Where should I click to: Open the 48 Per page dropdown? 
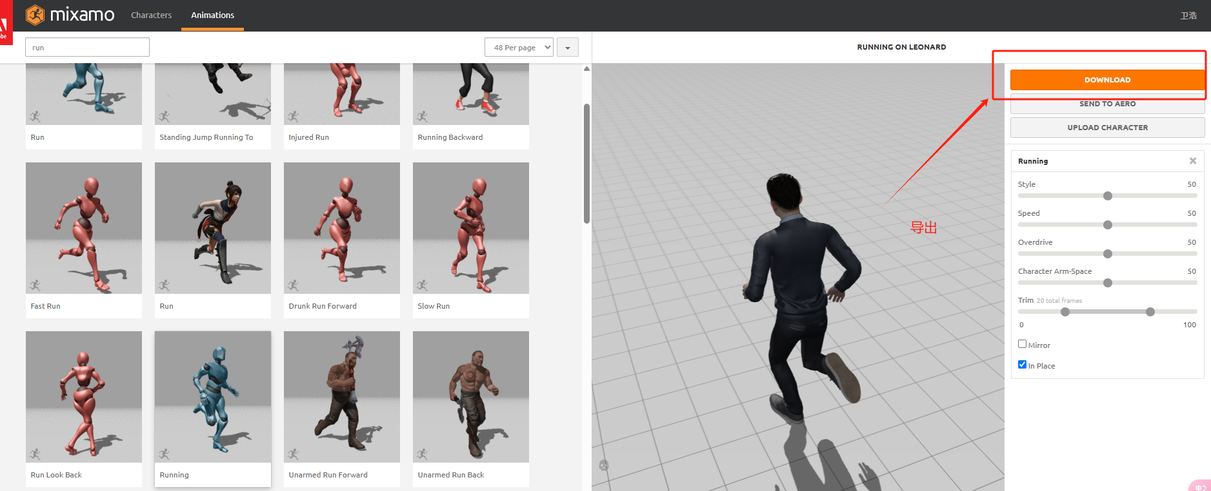pos(519,47)
